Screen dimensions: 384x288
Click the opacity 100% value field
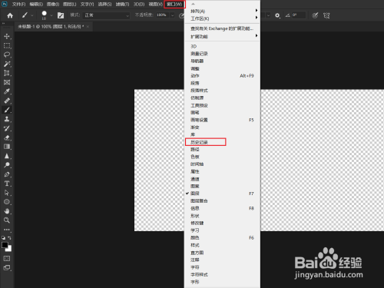(x=161, y=15)
